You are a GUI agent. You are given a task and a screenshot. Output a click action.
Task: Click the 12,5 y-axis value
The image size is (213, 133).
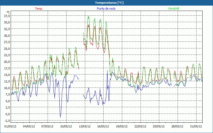(x=7, y=81)
